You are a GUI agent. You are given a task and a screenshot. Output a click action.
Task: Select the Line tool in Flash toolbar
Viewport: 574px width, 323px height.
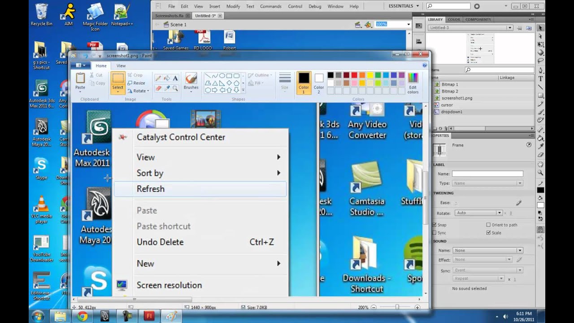541,87
